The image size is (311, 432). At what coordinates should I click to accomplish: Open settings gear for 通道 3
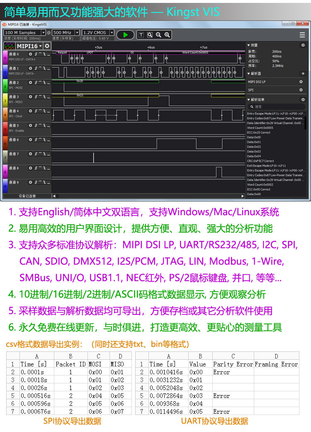point(31,97)
